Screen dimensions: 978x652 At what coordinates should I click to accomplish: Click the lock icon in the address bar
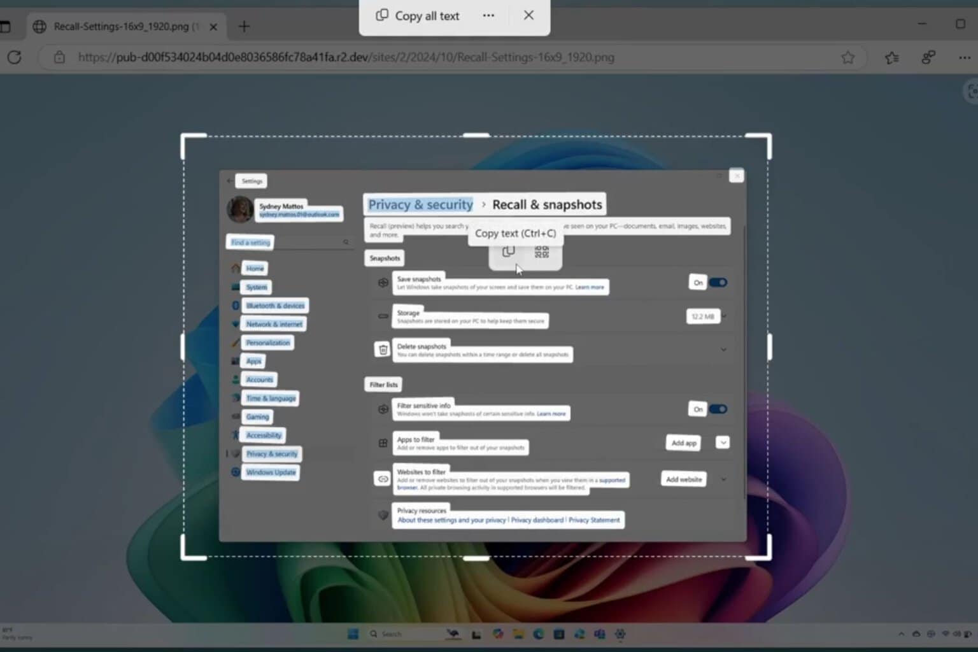tap(59, 57)
